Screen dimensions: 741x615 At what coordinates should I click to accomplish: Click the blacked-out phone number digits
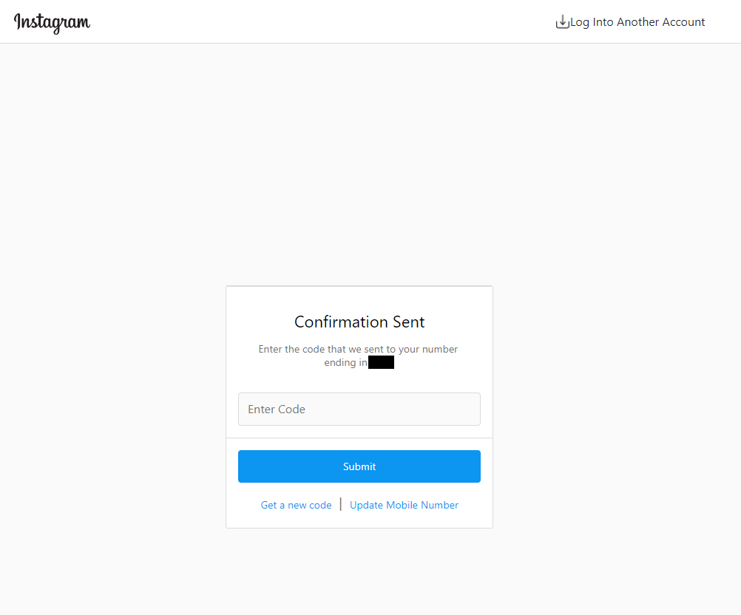381,363
